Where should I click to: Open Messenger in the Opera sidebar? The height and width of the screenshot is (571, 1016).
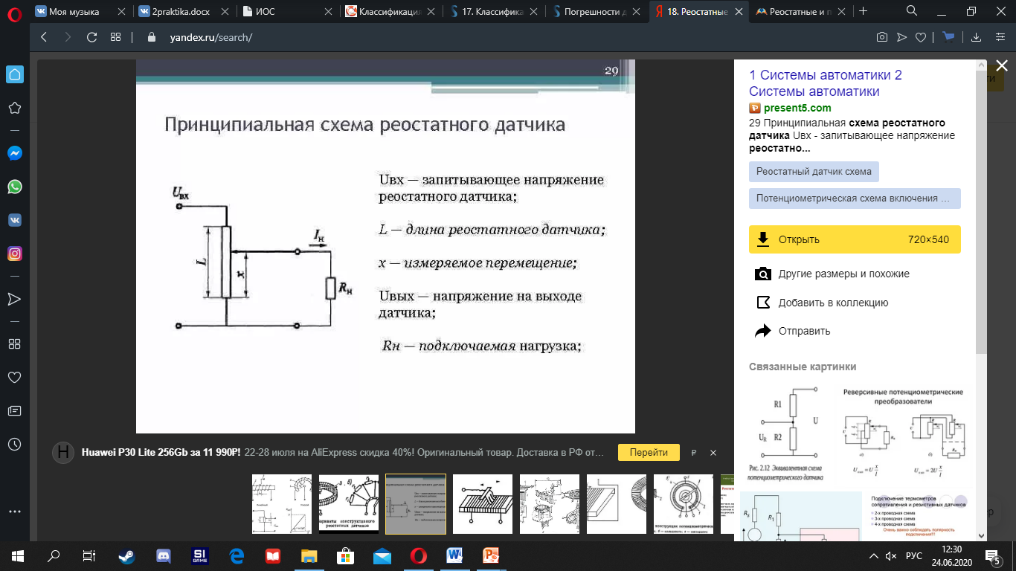pyautogui.click(x=14, y=153)
